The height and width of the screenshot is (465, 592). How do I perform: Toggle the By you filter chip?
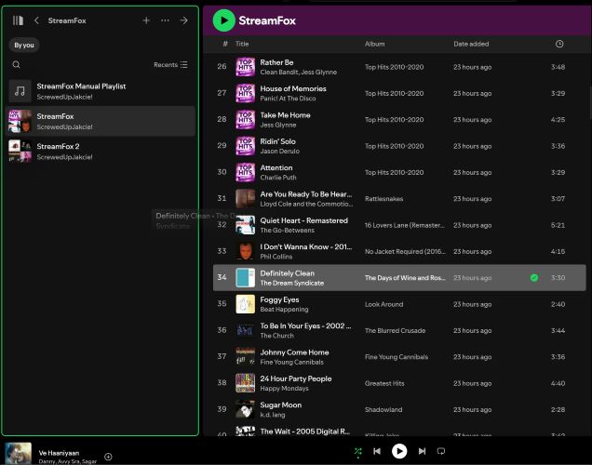pyautogui.click(x=24, y=45)
